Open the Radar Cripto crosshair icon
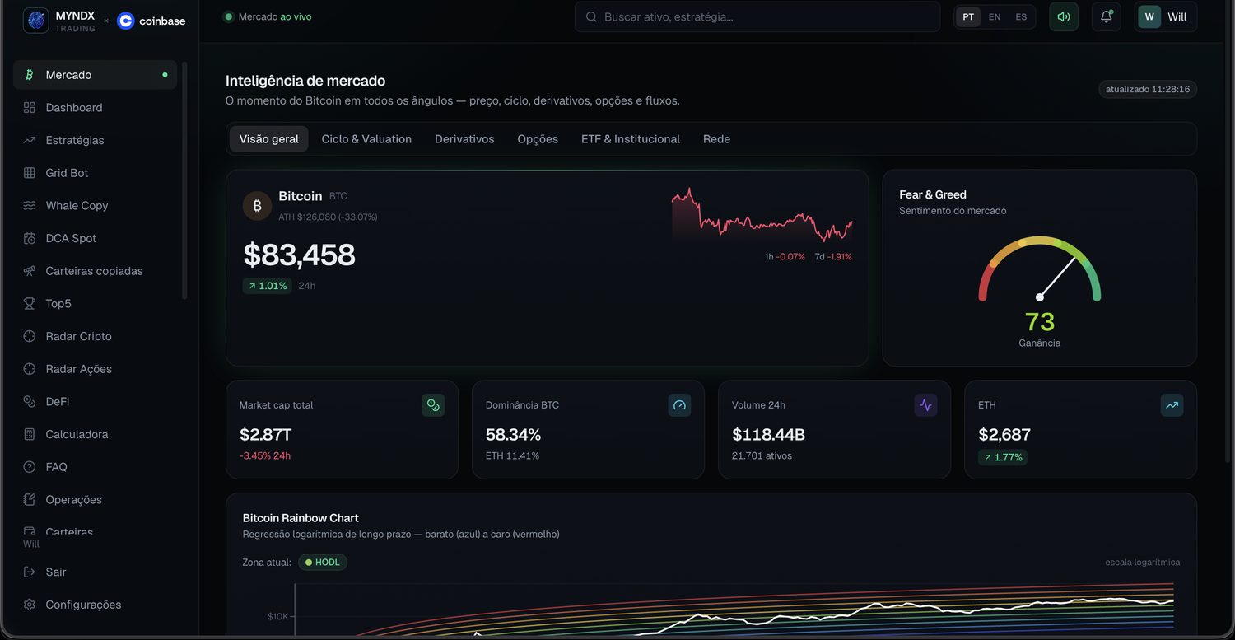 tap(30, 336)
